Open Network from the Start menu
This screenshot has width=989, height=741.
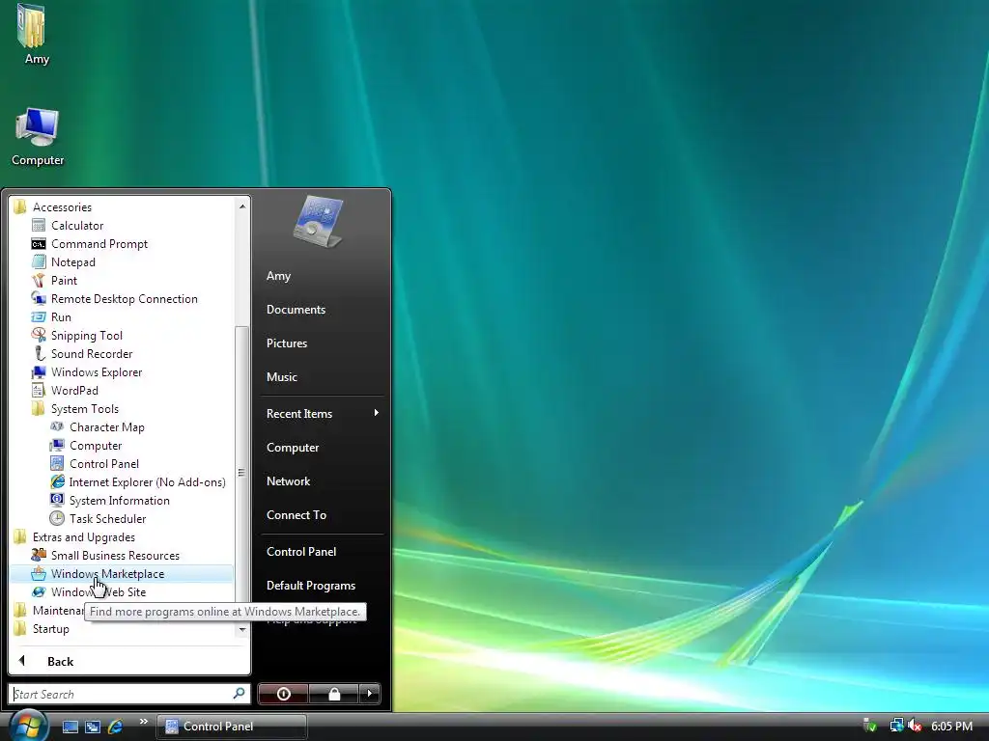pyautogui.click(x=288, y=481)
